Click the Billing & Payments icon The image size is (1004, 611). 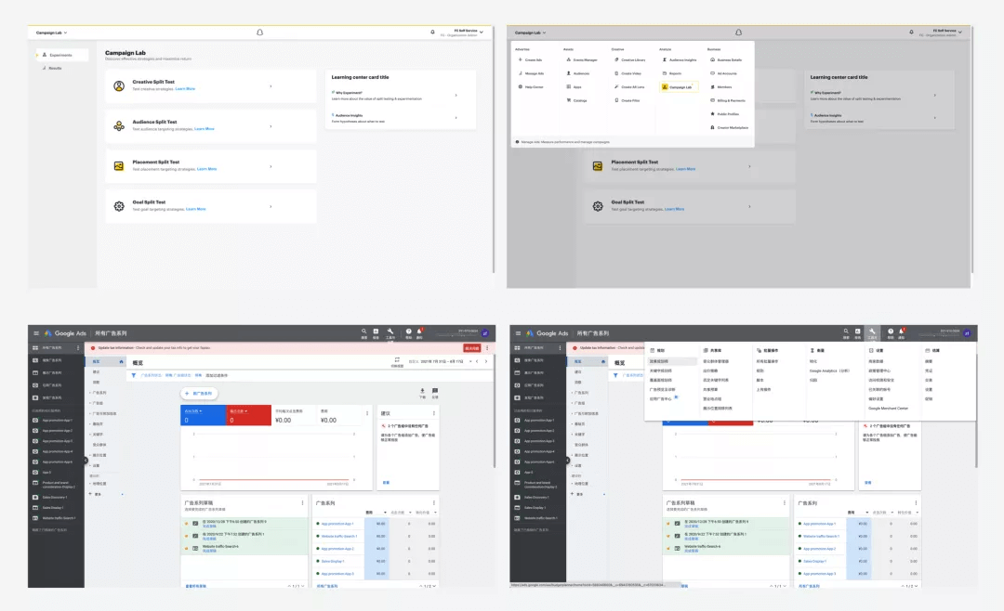point(713,100)
